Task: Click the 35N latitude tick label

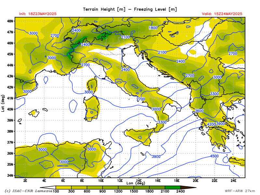Action: [10, 164]
